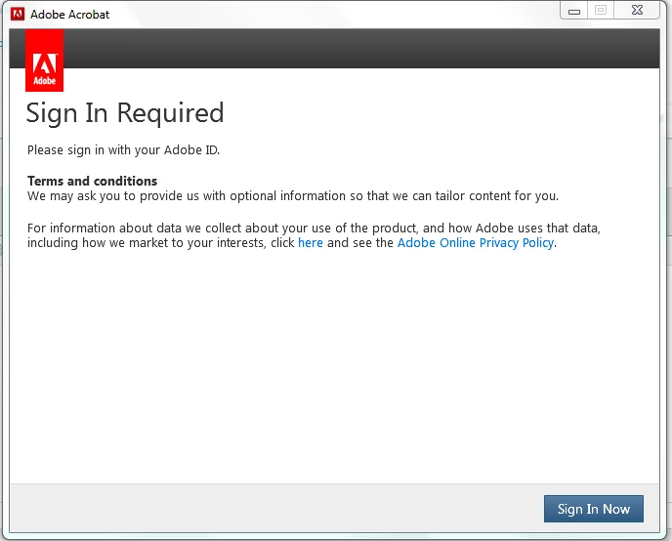Image resolution: width=672 pixels, height=541 pixels.
Task: Click the red Adobe logo badge
Action: tap(45, 61)
